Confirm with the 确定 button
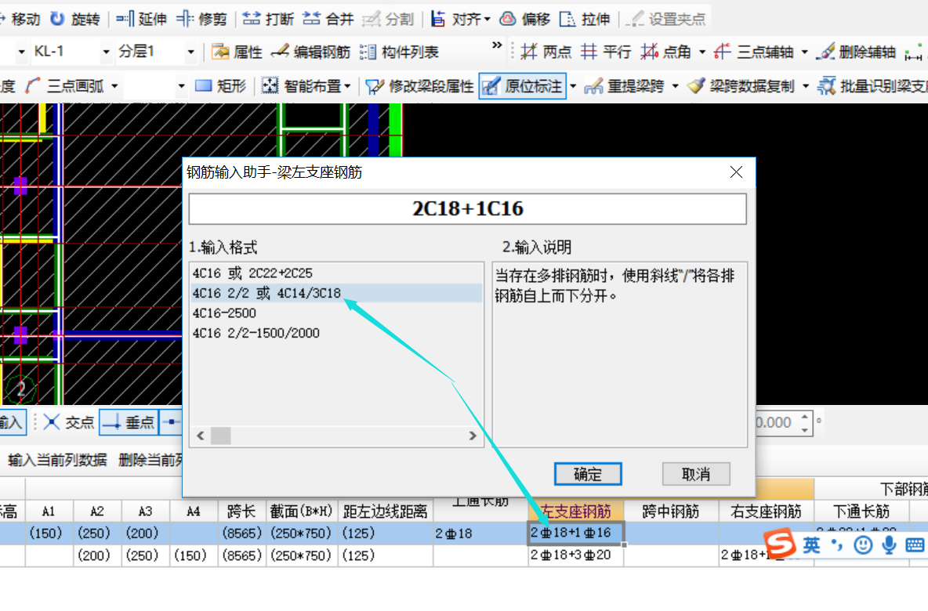The image size is (928, 611). click(x=588, y=475)
